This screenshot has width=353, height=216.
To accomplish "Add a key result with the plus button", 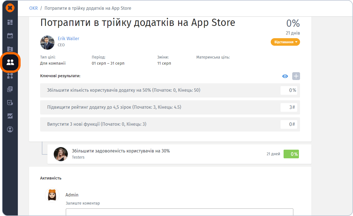I will pyautogui.click(x=296, y=76).
